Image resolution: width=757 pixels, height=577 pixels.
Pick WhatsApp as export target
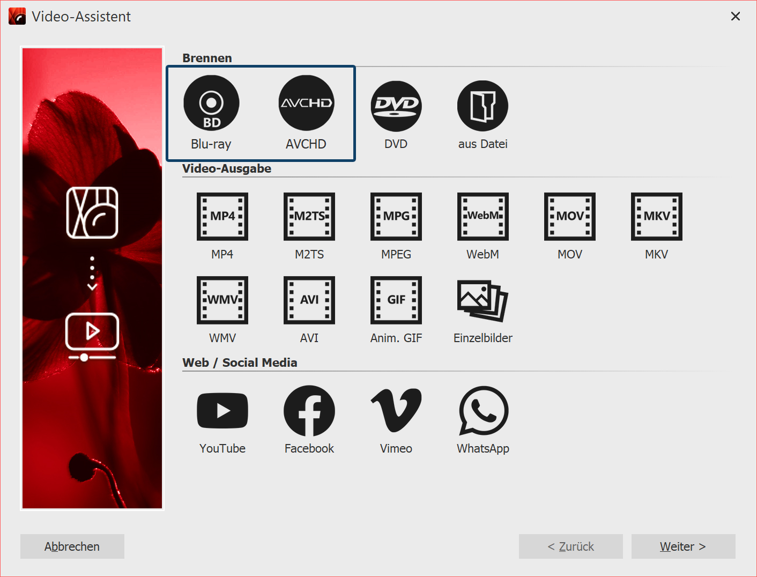[483, 410]
